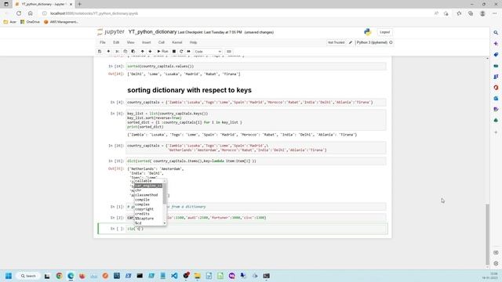Open the Insert menu

click(x=147, y=42)
